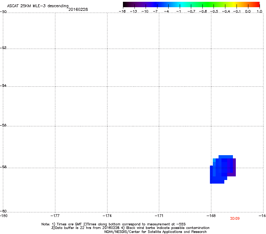
Task: Click the -180 longitude axis label
Action: coord(4,216)
